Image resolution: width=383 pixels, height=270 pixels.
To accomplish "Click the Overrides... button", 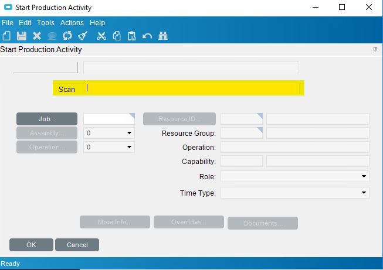I will click(x=189, y=222).
